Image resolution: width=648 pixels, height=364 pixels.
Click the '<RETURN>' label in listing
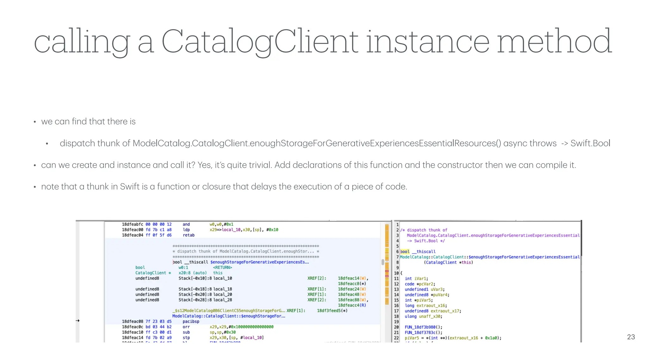[222, 268]
